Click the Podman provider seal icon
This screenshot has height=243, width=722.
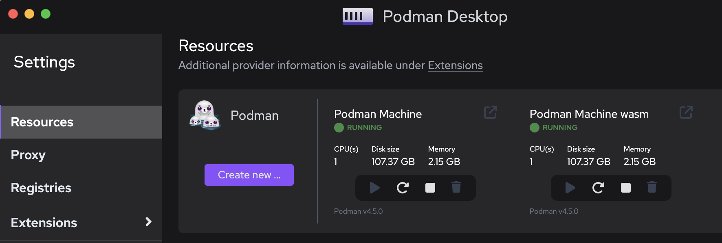click(x=206, y=115)
